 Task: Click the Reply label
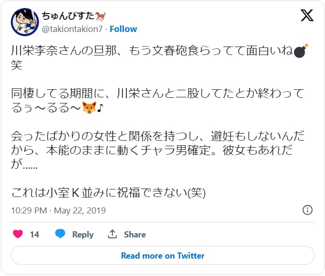point(83,235)
